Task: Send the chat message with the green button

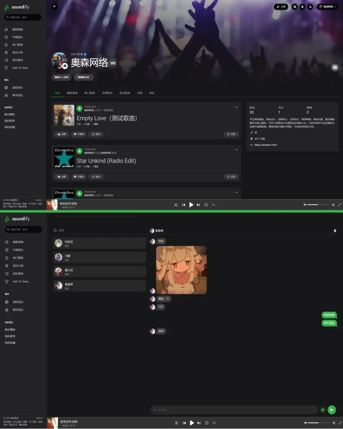Action: tap(332, 410)
